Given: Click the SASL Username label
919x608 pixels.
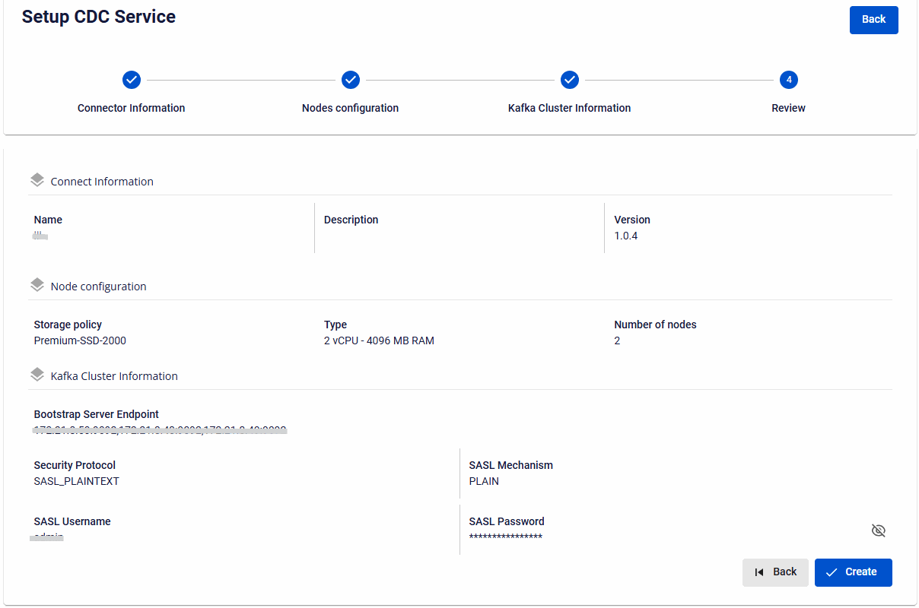Looking at the screenshot, I should point(72,521).
